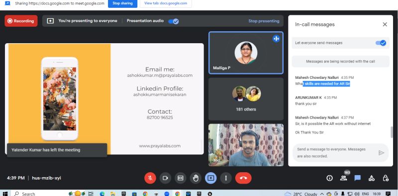This screenshot has height=196, width=398.
Task: Open more options three-dot menu
Action: pyautogui.click(x=226, y=178)
